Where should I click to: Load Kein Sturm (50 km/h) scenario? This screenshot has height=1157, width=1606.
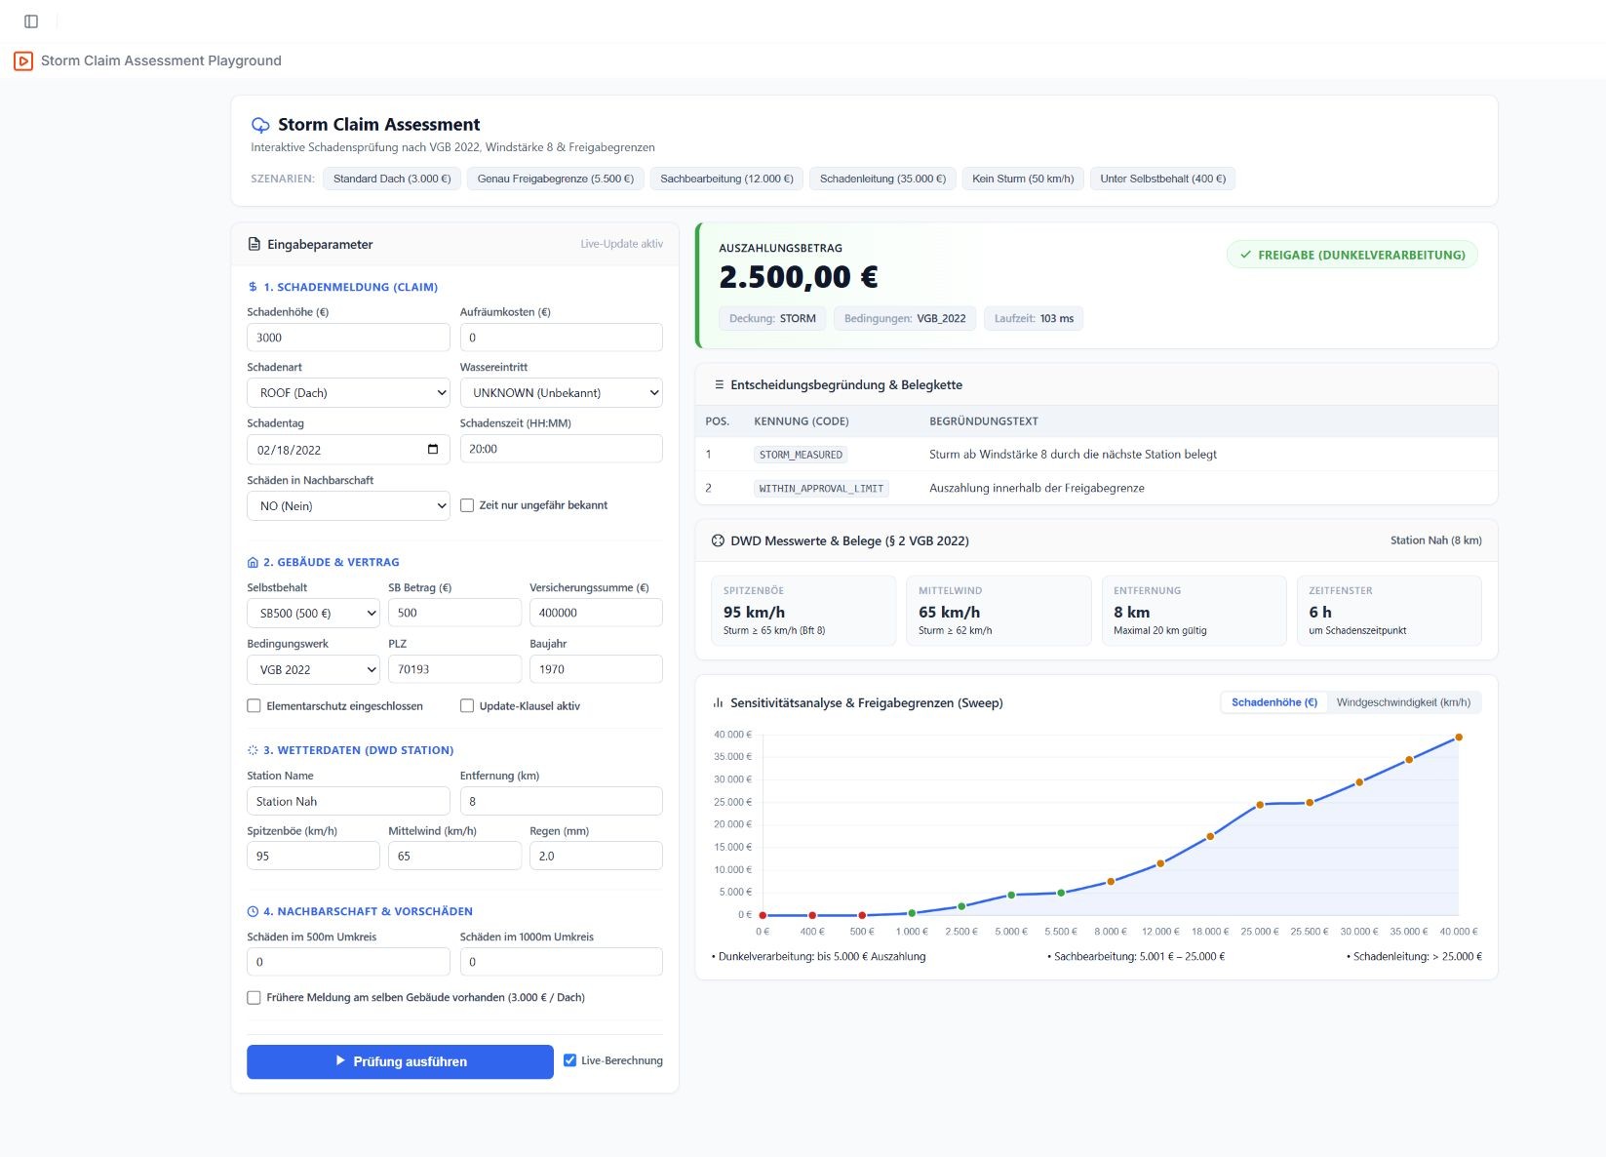[1023, 179]
